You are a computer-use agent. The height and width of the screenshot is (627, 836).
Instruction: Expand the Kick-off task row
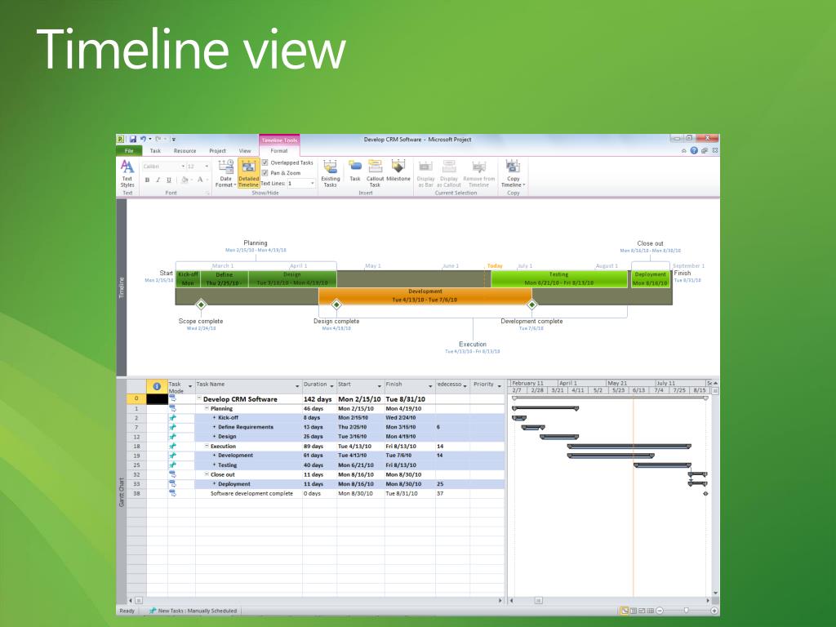[215, 418]
